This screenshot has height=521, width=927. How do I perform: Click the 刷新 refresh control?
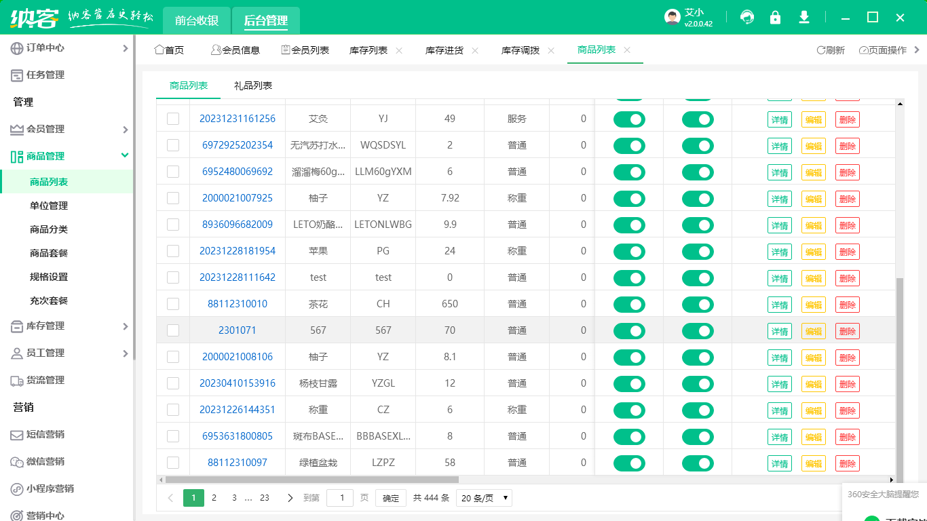831,50
